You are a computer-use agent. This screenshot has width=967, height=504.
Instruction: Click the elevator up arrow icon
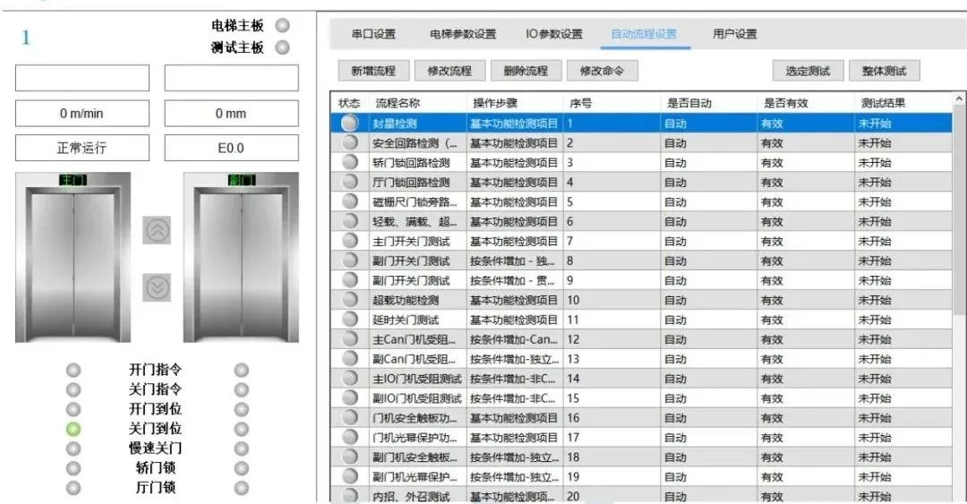point(157,230)
